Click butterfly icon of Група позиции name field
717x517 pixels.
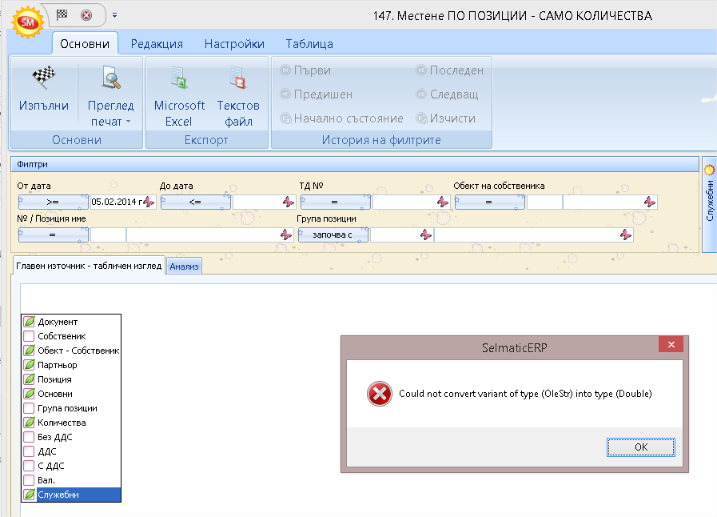(x=626, y=235)
